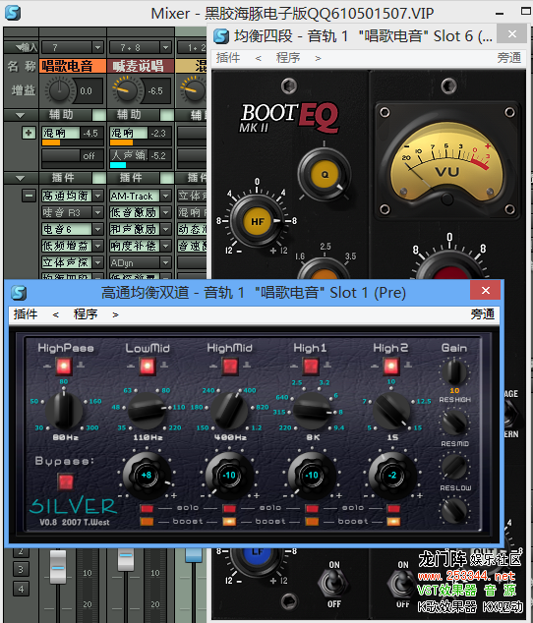Flip the left ON/OFF switch in BootEQ

coord(333,584)
